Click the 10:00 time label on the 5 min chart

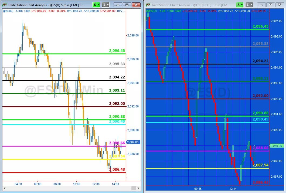pos(76,184)
